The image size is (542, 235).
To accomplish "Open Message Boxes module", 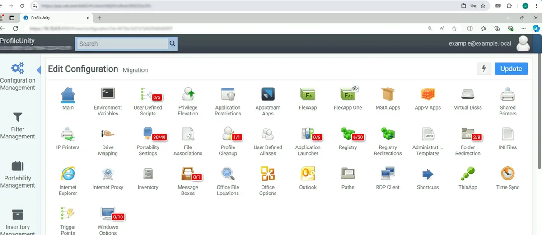I will (x=188, y=181).
